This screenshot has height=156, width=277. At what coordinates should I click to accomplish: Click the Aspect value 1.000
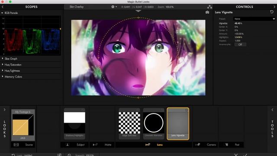(238, 41)
